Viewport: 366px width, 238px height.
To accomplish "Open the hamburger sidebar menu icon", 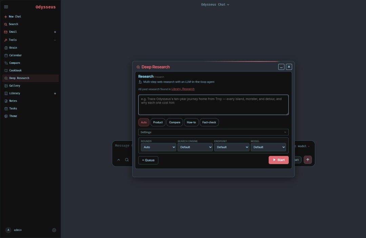I will (6, 7).
